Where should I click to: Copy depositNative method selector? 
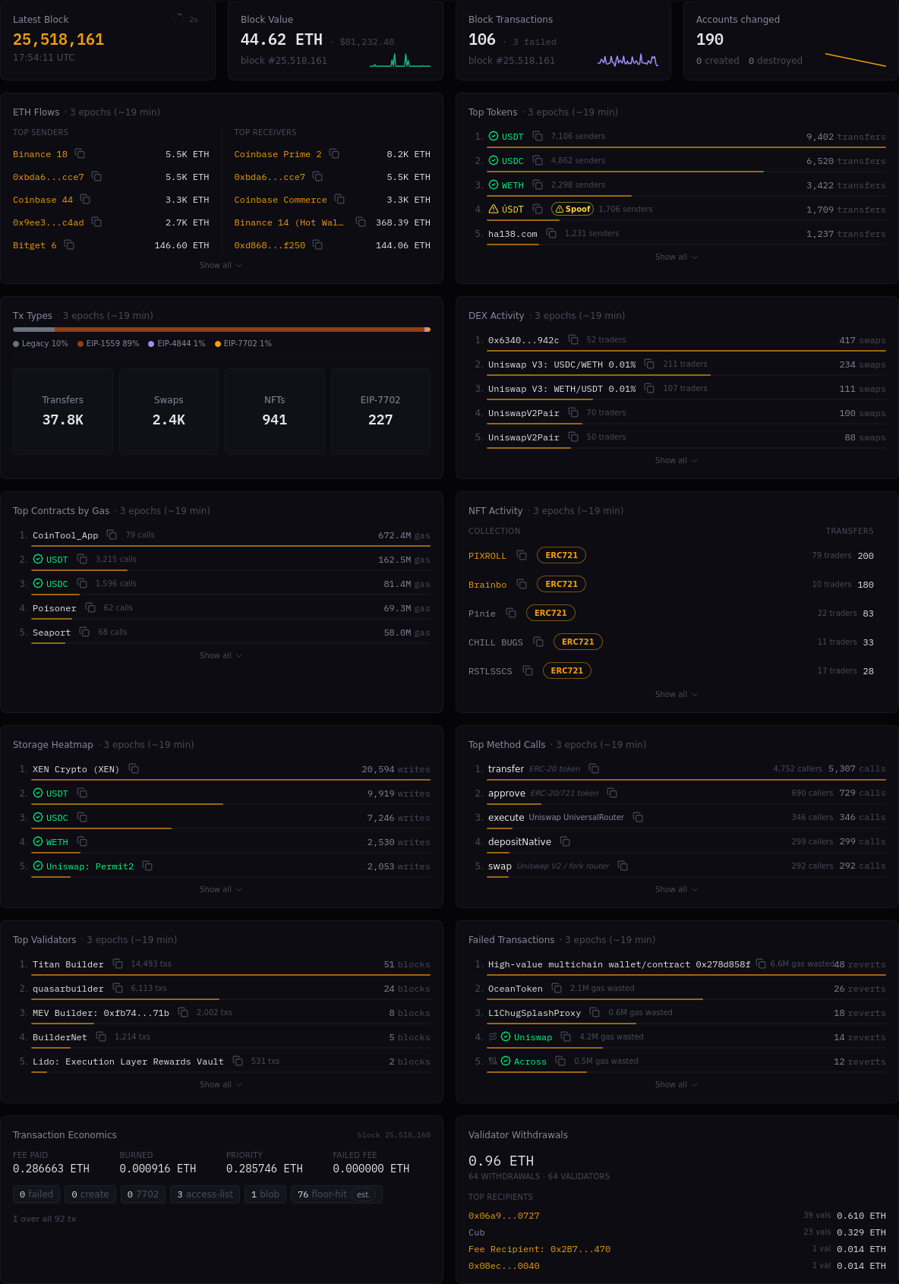coord(565,841)
